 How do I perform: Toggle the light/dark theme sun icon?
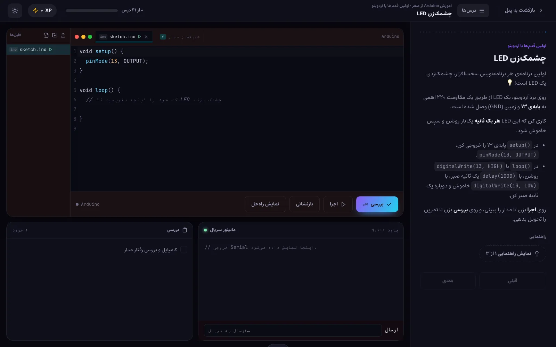15,11
